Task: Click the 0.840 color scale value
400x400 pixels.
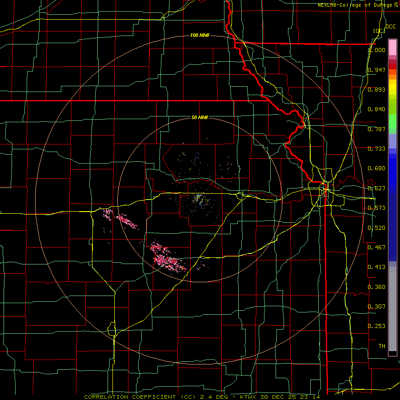Action: (376, 109)
